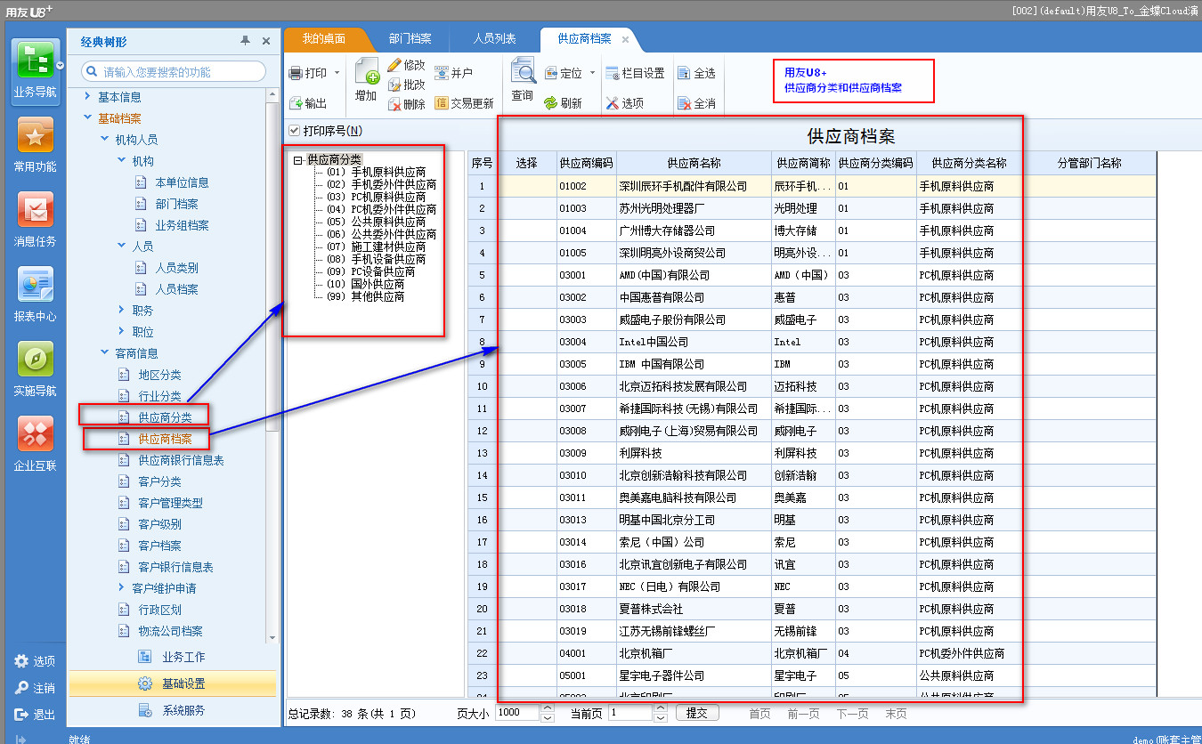
Task: Open 消息任务 sidebar icon
Action: click(x=35, y=220)
